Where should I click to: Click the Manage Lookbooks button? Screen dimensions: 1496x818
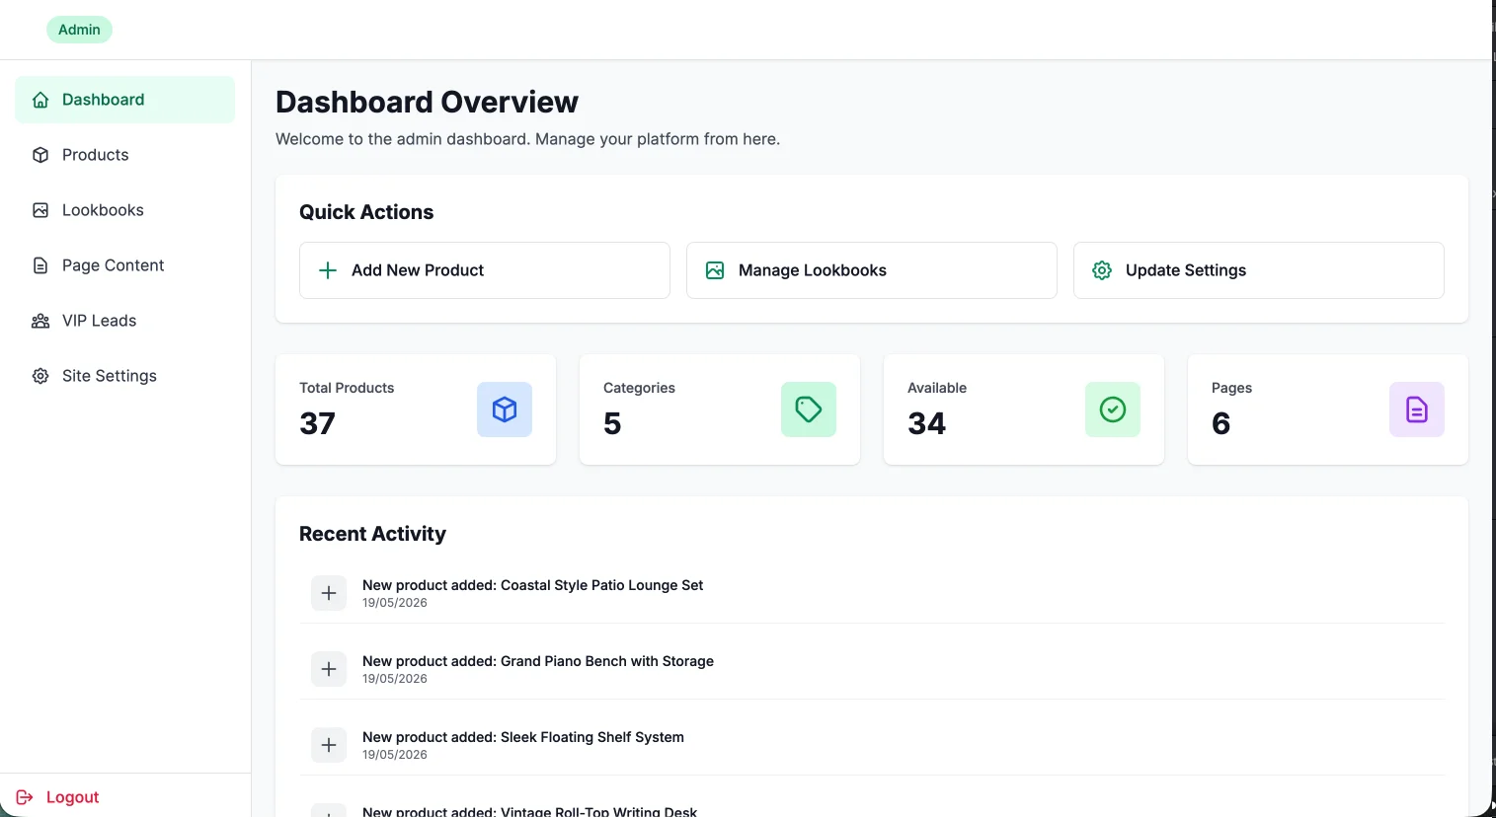pos(872,270)
